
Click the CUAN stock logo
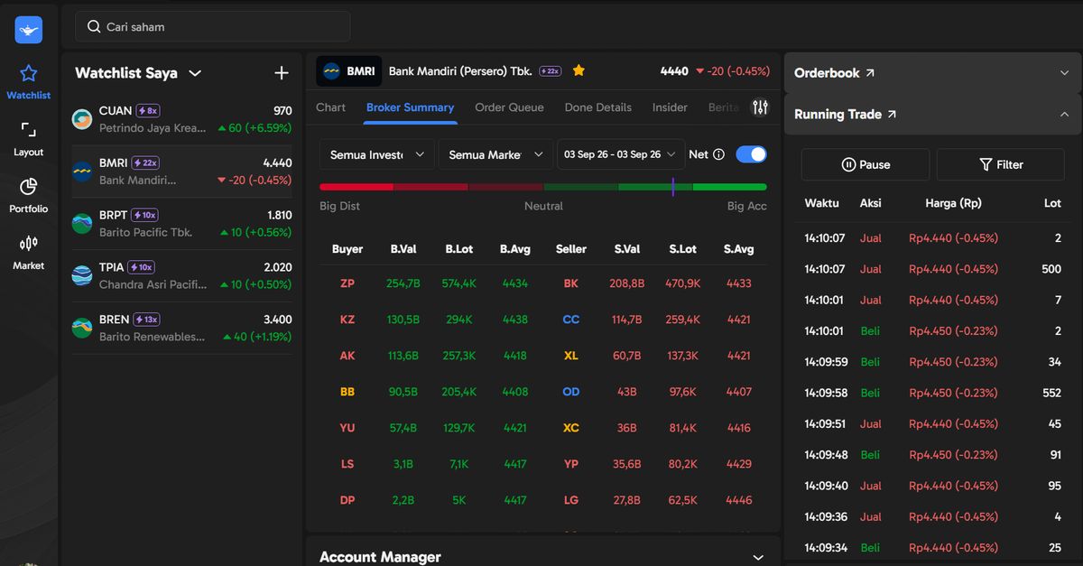point(82,119)
